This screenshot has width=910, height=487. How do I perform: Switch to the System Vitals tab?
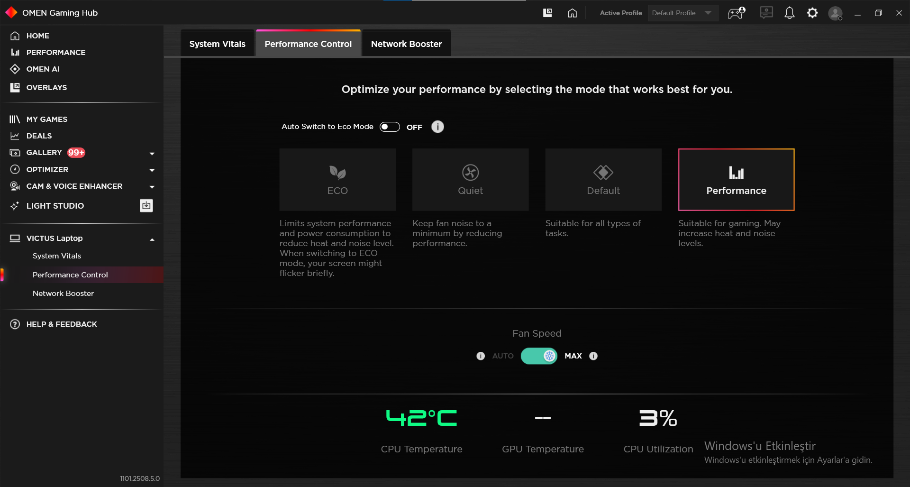pyautogui.click(x=218, y=44)
